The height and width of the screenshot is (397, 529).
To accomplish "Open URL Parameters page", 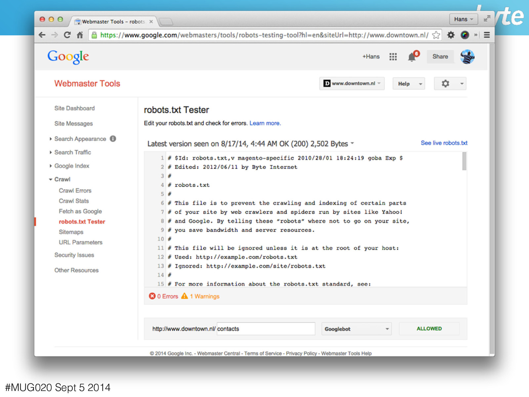I will pos(81,242).
